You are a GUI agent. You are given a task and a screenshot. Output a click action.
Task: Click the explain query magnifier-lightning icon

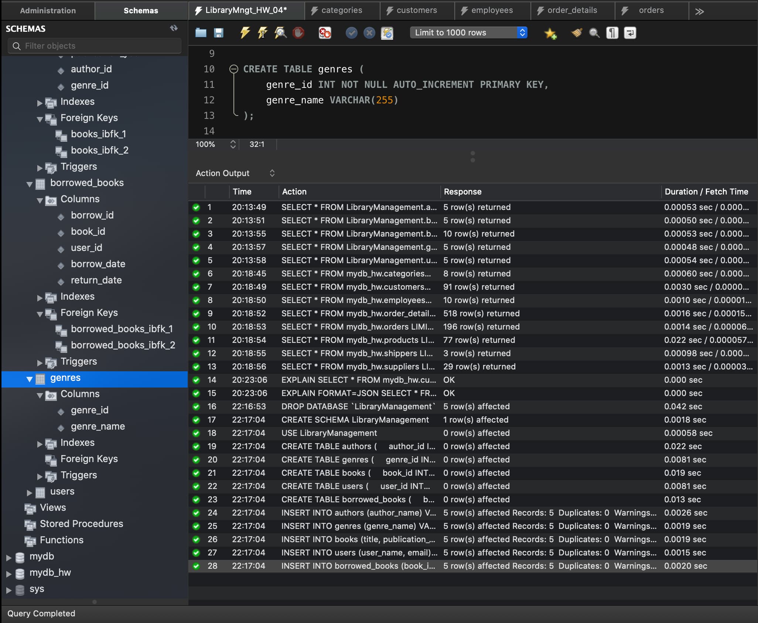pos(280,33)
